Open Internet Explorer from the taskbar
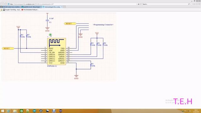This screenshot has height=113, width=201. pyautogui.click(x=8, y=111)
